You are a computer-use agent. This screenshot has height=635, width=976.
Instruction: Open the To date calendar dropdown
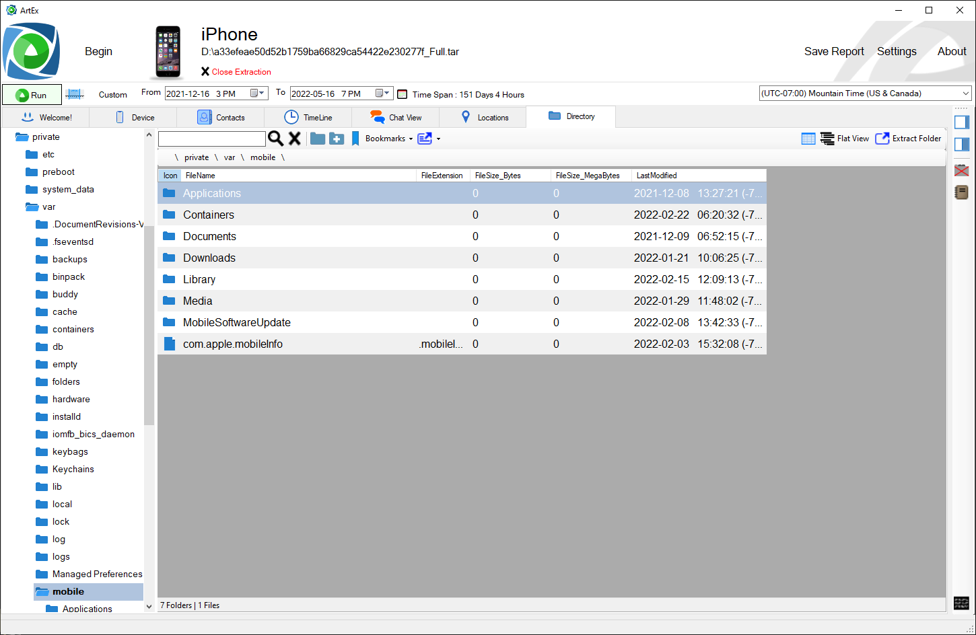[383, 94]
